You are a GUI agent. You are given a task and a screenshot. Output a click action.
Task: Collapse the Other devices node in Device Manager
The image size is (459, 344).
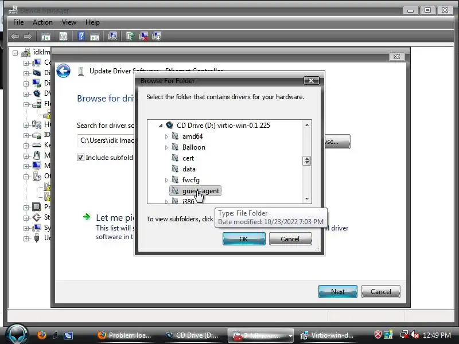tap(26, 177)
